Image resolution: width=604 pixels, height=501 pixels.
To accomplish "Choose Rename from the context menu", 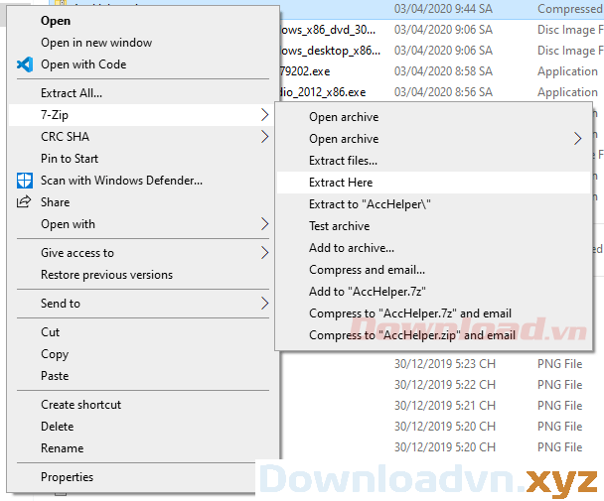I will tap(62, 448).
